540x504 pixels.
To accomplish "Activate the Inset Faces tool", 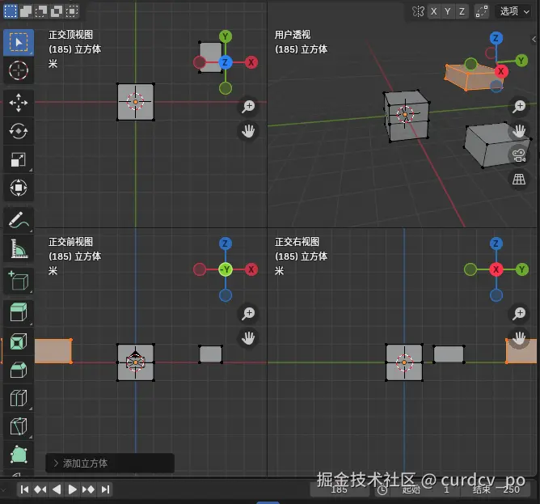I will pyautogui.click(x=19, y=341).
